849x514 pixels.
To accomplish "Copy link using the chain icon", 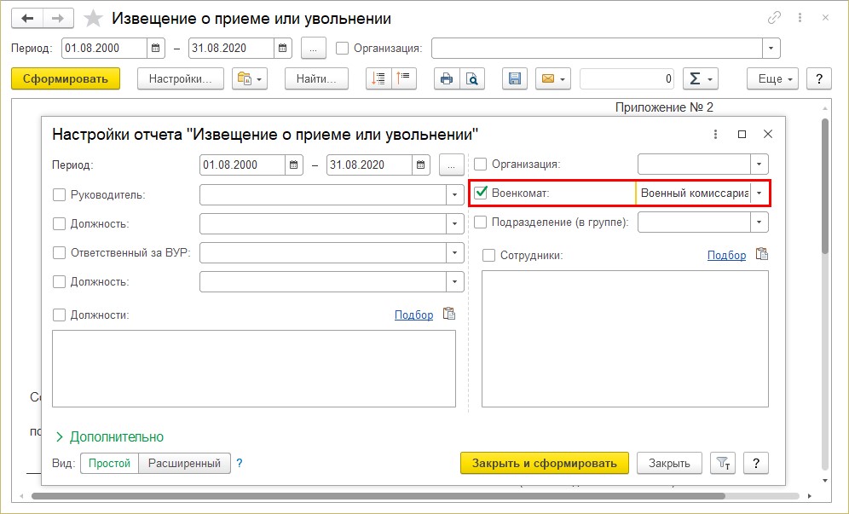I will click(x=774, y=18).
